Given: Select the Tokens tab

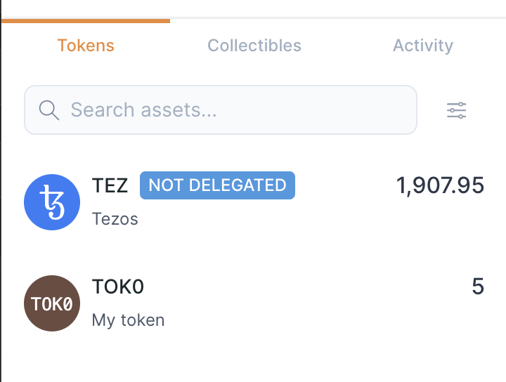Looking at the screenshot, I should pos(86,46).
